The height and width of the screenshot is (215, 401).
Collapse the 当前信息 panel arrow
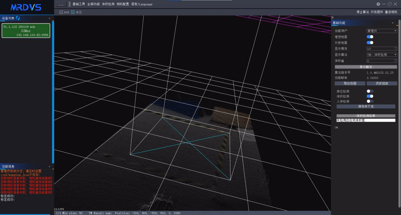click(49, 166)
